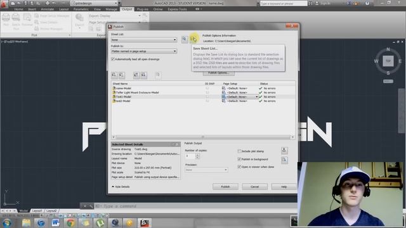The width and height of the screenshot is (406, 228).
Task: Click the Load Sheet List icon
Action: [x=185, y=39]
